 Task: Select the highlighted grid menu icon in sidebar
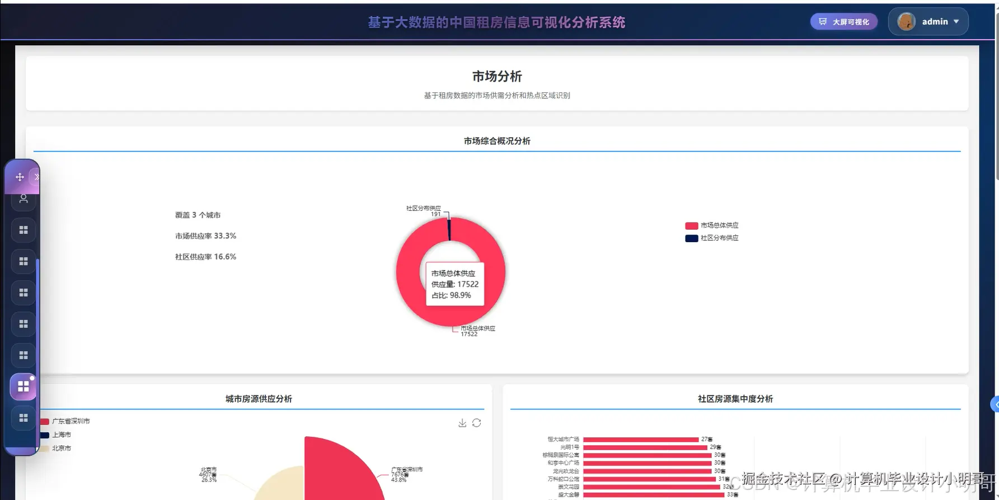pyautogui.click(x=24, y=386)
